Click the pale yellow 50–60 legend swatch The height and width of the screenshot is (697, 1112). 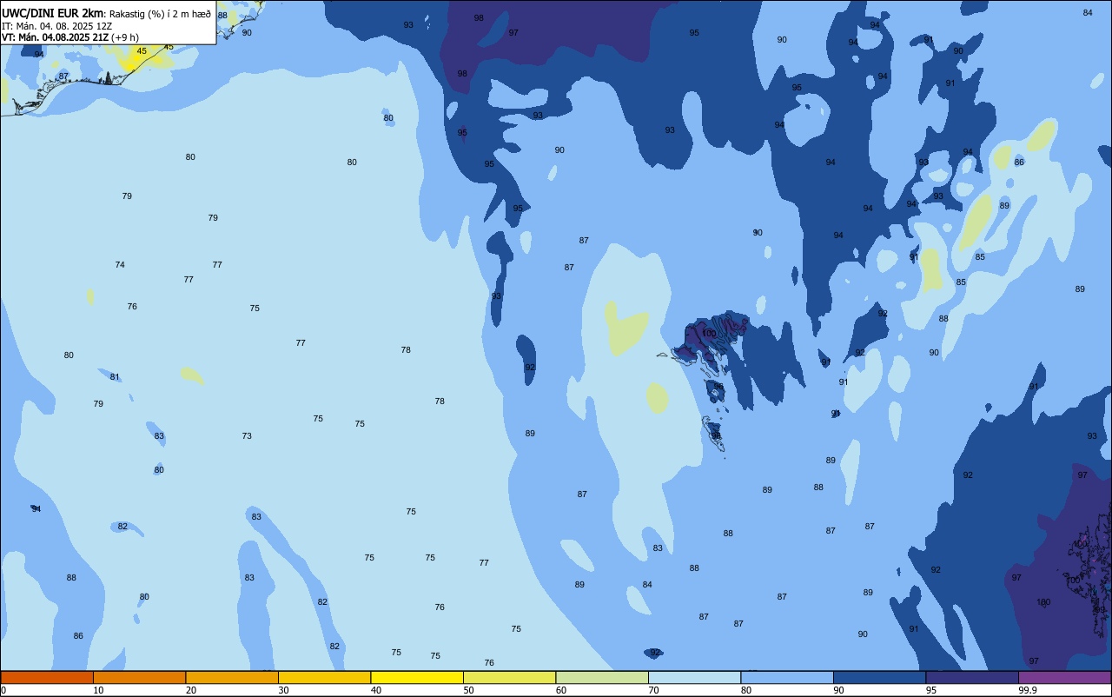tap(509, 678)
